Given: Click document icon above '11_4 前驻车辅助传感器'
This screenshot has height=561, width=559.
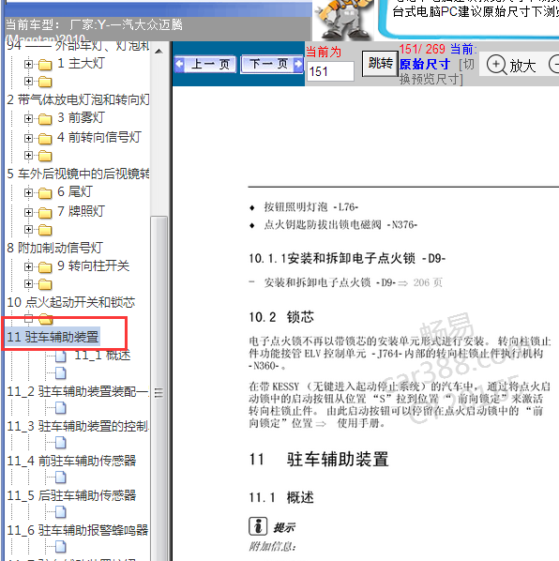Looking at the screenshot, I should (x=61, y=442).
